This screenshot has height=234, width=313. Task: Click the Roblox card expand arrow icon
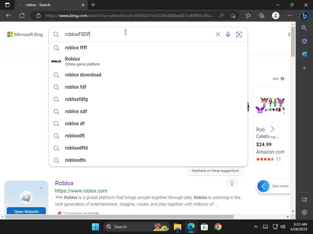point(41,188)
